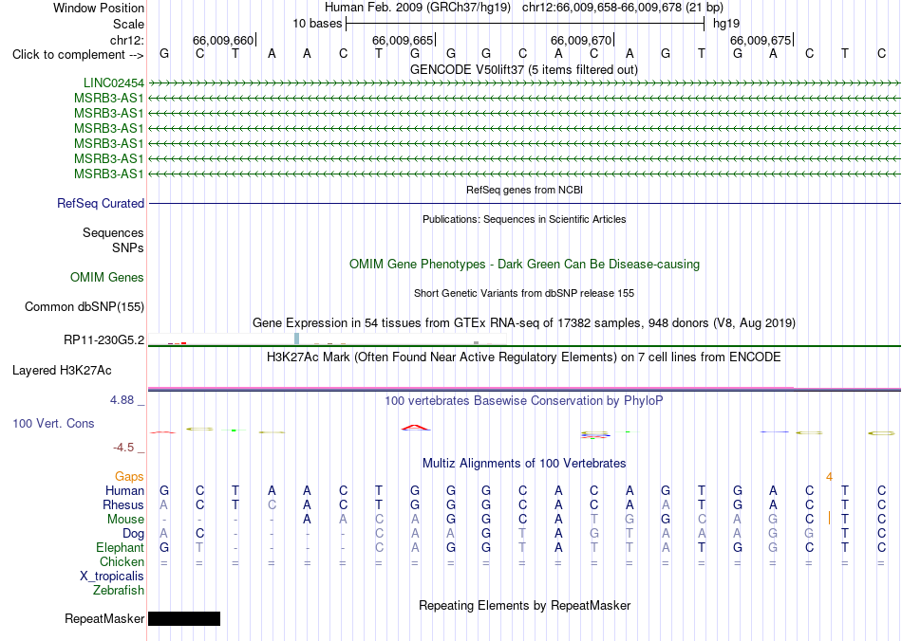Image resolution: width=902 pixels, height=641 pixels.
Task: Select the chr12: ruler label
Action: pos(127,40)
